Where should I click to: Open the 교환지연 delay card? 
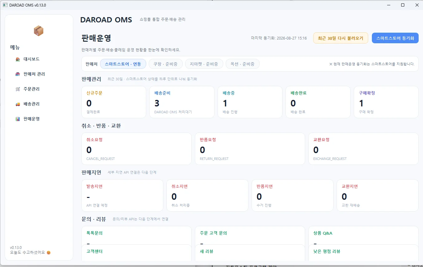coord(378,195)
